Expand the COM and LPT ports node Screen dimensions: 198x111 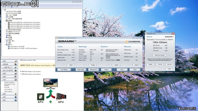5,32
